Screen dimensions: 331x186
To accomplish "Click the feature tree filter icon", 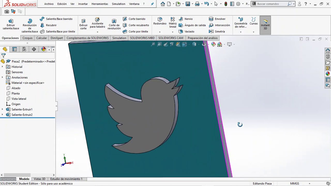I will click(3, 56).
